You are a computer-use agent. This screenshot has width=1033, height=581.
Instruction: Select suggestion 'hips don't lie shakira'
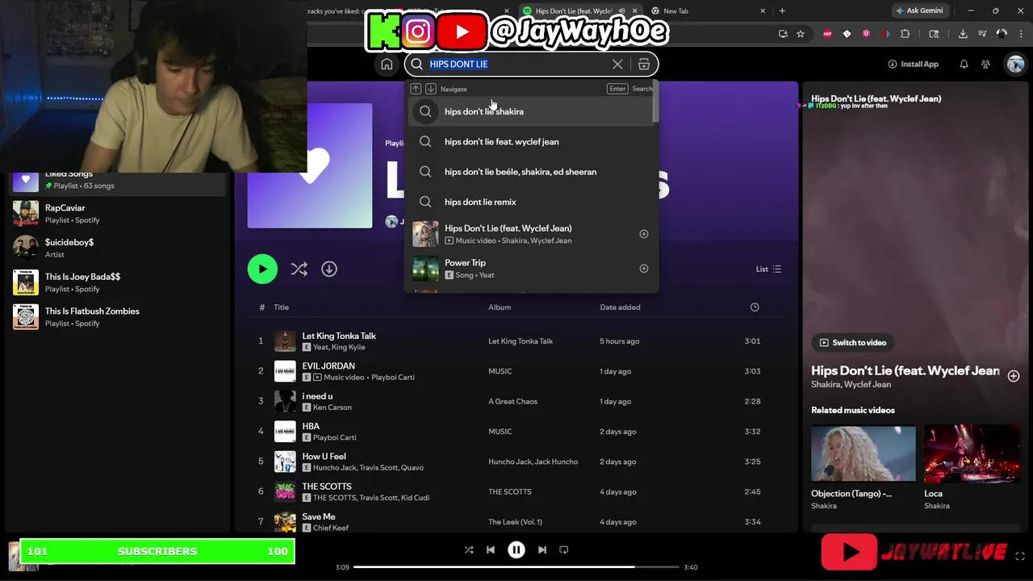pos(531,111)
